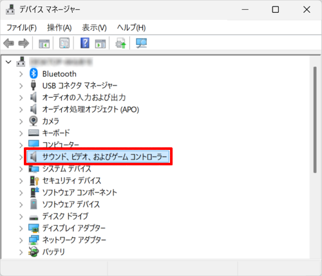Maximize the Device Manager window
Image resolution: width=322 pixels, height=276 pixels.
(x=276, y=10)
